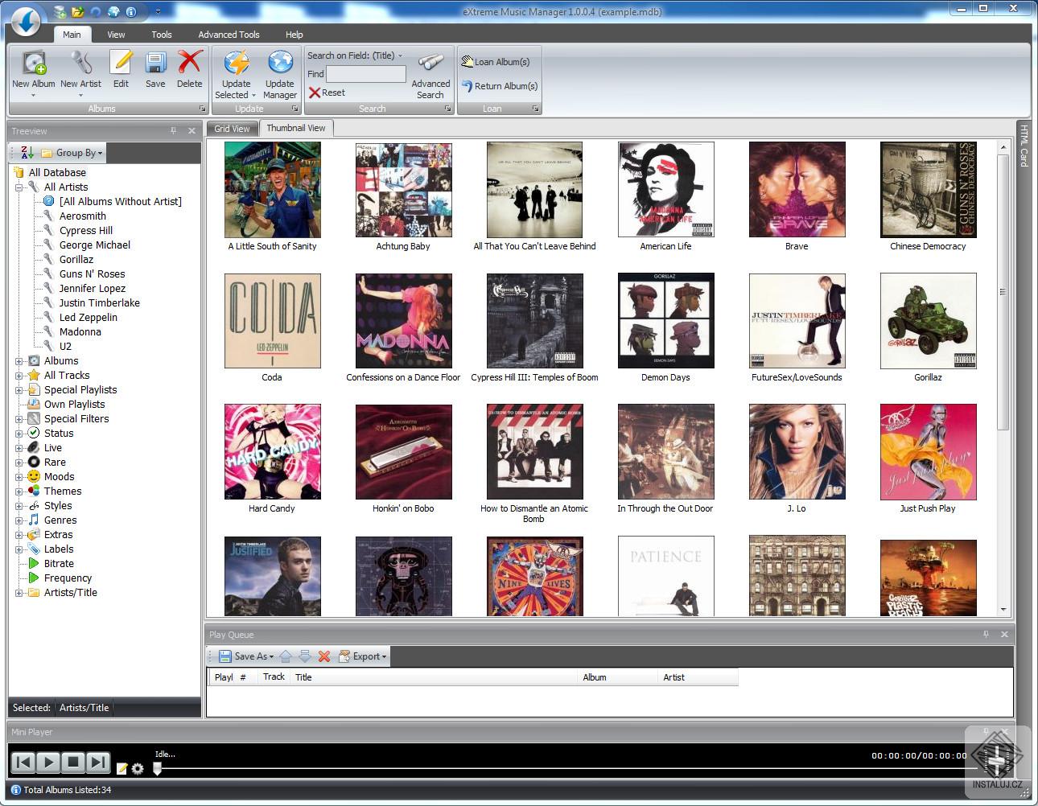Click the Play Queue Export icon
This screenshot has height=806, width=1038.
(344, 656)
